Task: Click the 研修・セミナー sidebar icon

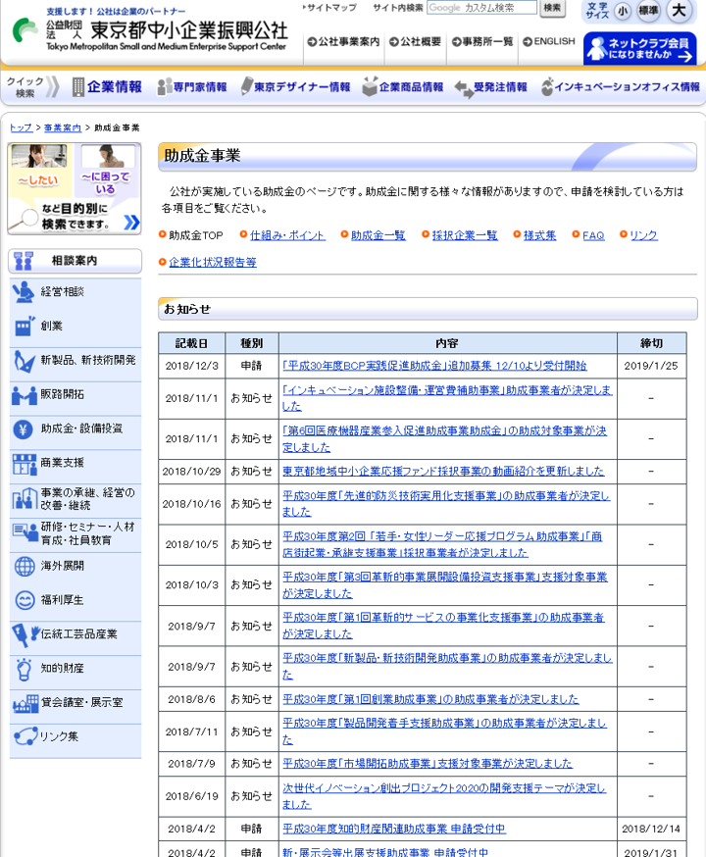Action: (x=25, y=531)
